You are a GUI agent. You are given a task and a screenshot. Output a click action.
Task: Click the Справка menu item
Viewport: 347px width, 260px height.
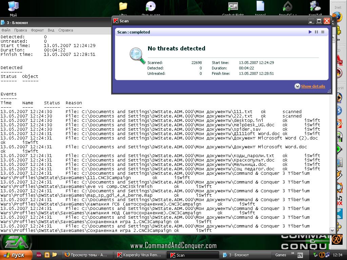pyautogui.click(x=65, y=30)
